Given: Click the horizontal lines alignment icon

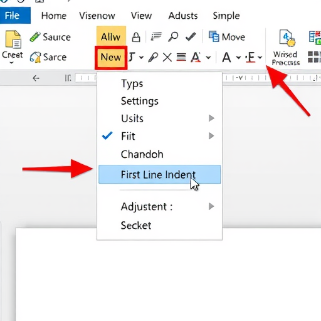Looking at the screenshot, I should coord(181,57).
